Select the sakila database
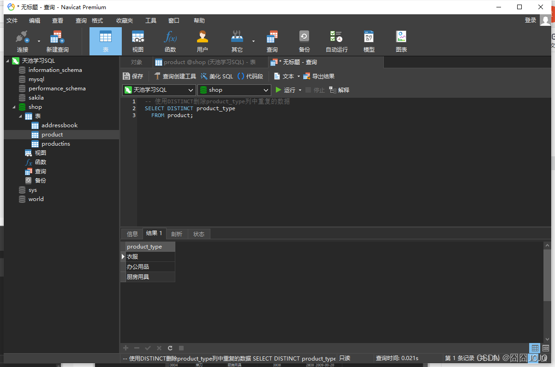Image resolution: width=555 pixels, height=367 pixels. pyautogui.click(x=36, y=98)
